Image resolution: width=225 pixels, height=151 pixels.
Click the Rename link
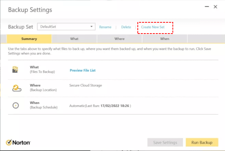click(x=105, y=27)
